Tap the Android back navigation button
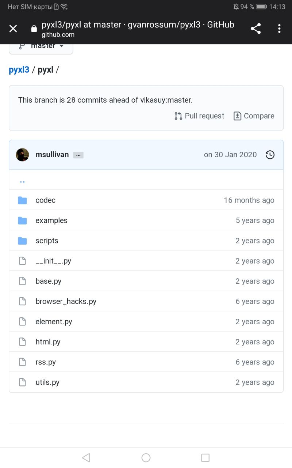The height and width of the screenshot is (468, 292). (x=86, y=457)
